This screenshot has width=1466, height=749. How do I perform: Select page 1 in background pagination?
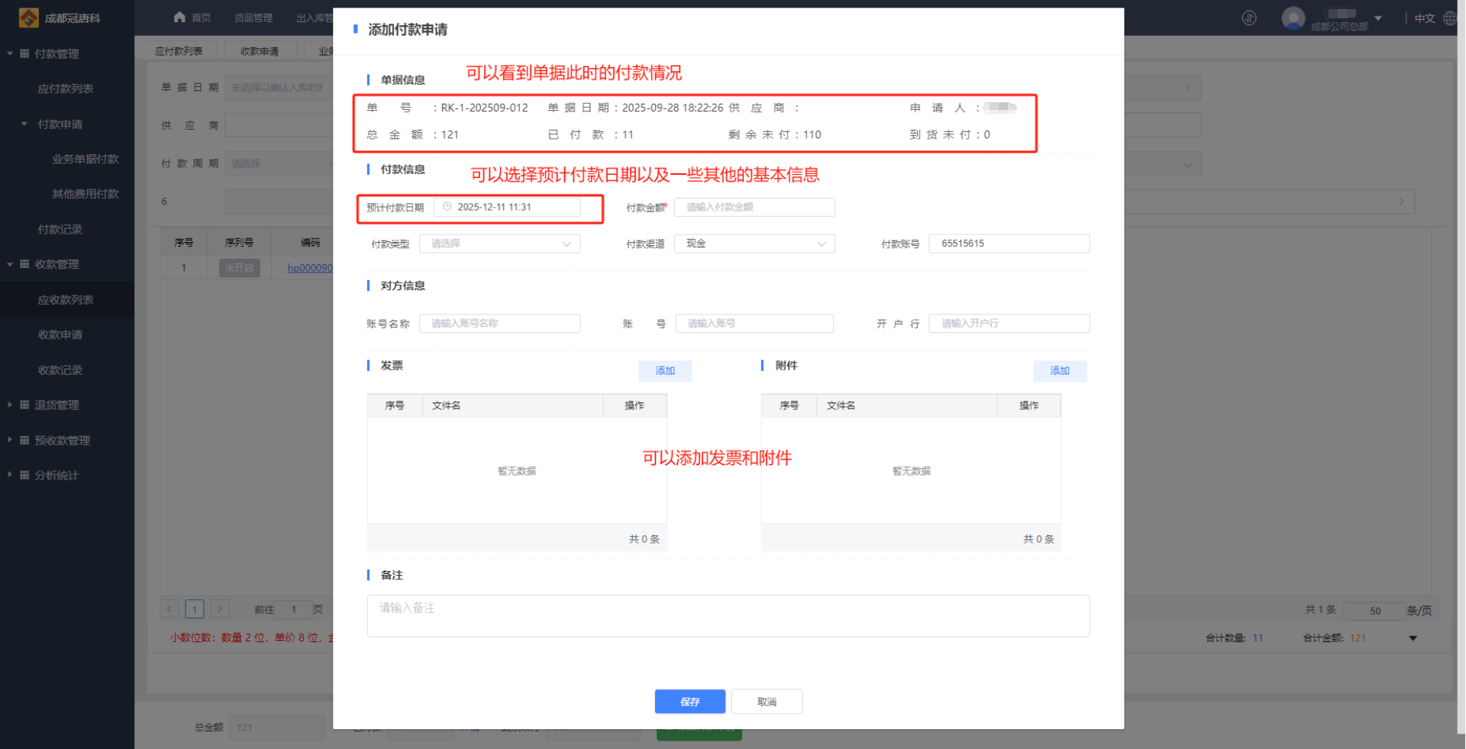(195, 609)
